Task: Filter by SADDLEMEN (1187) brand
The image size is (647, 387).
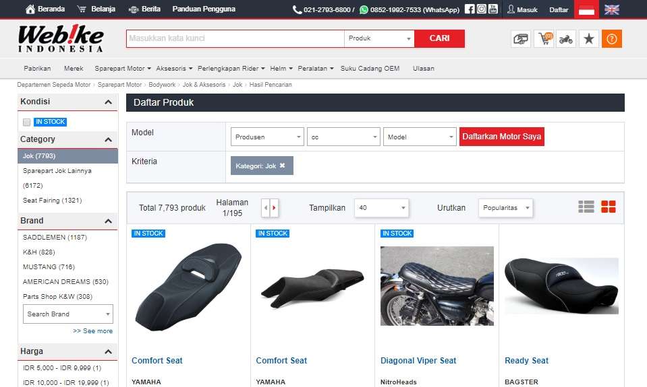Action: 55,238
